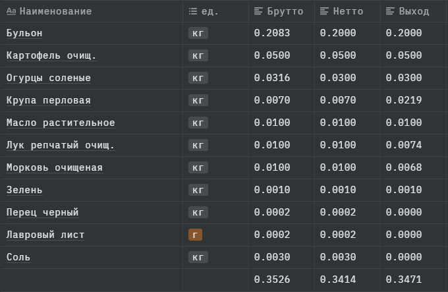Open the Крупа перловая entry
Screen dimensions: 448x292
(x=48, y=100)
